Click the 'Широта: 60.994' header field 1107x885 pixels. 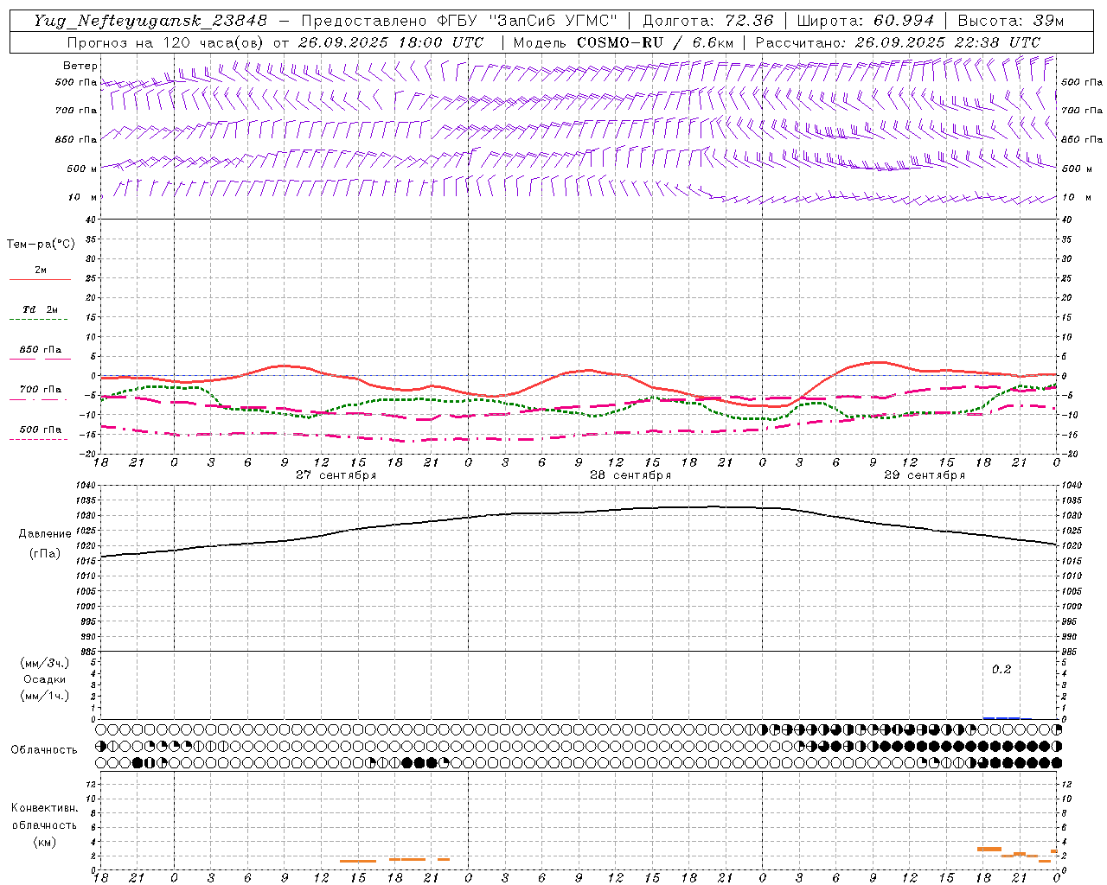[x=866, y=21]
